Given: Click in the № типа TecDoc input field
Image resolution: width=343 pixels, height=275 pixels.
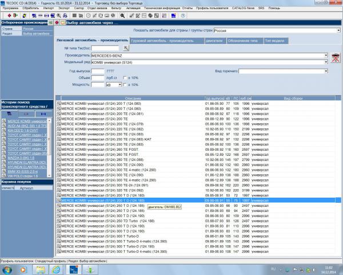Looking at the screenshot, I should 105,48.
